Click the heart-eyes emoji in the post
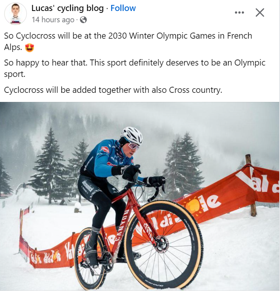The image size is (280, 291). click(29, 48)
